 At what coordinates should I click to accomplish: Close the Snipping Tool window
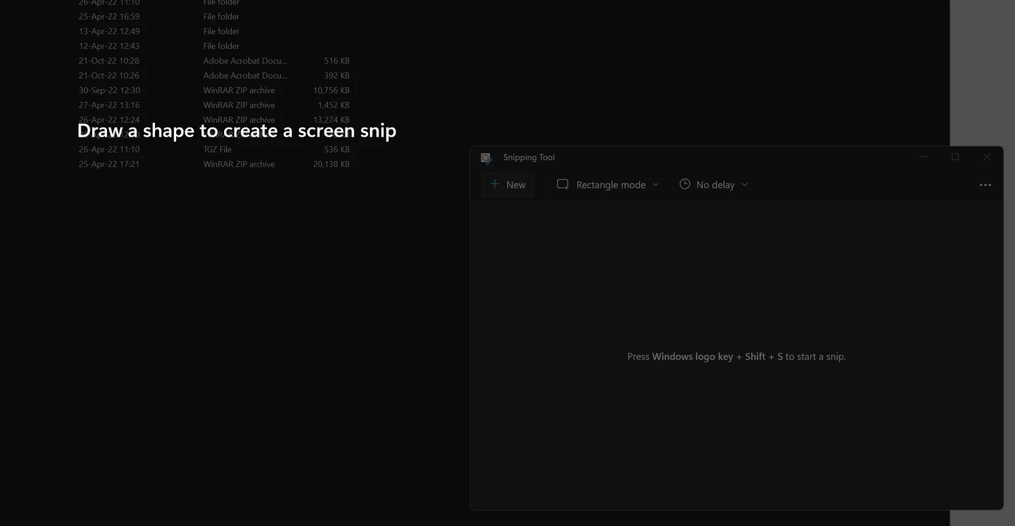987,157
